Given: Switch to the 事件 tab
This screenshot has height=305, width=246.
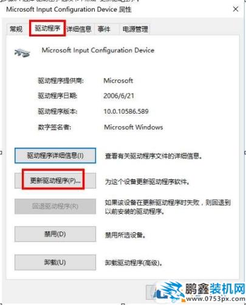Looking at the screenshot, I should (104, 29).
